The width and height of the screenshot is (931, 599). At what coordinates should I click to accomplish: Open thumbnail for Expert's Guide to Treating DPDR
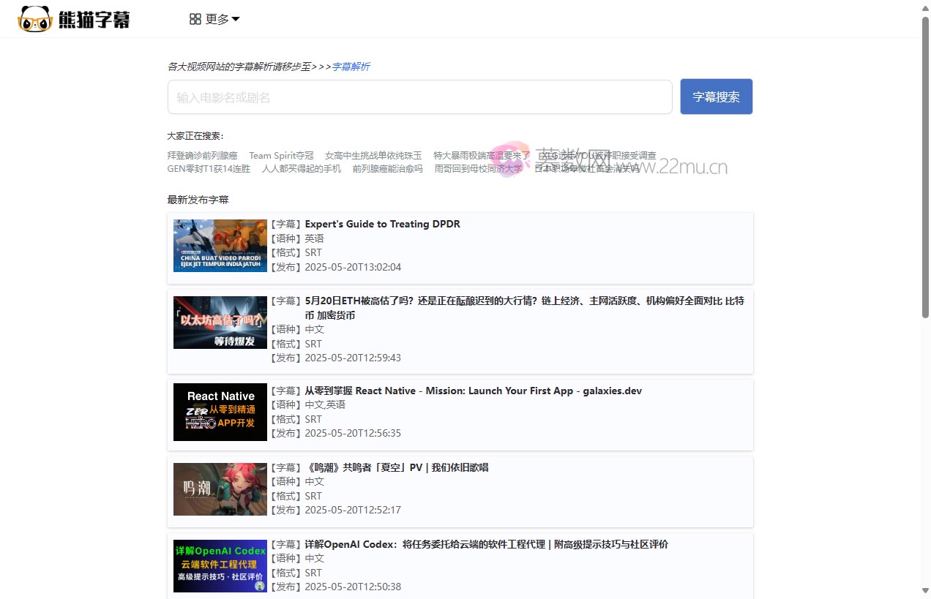[x=220, y=246]
